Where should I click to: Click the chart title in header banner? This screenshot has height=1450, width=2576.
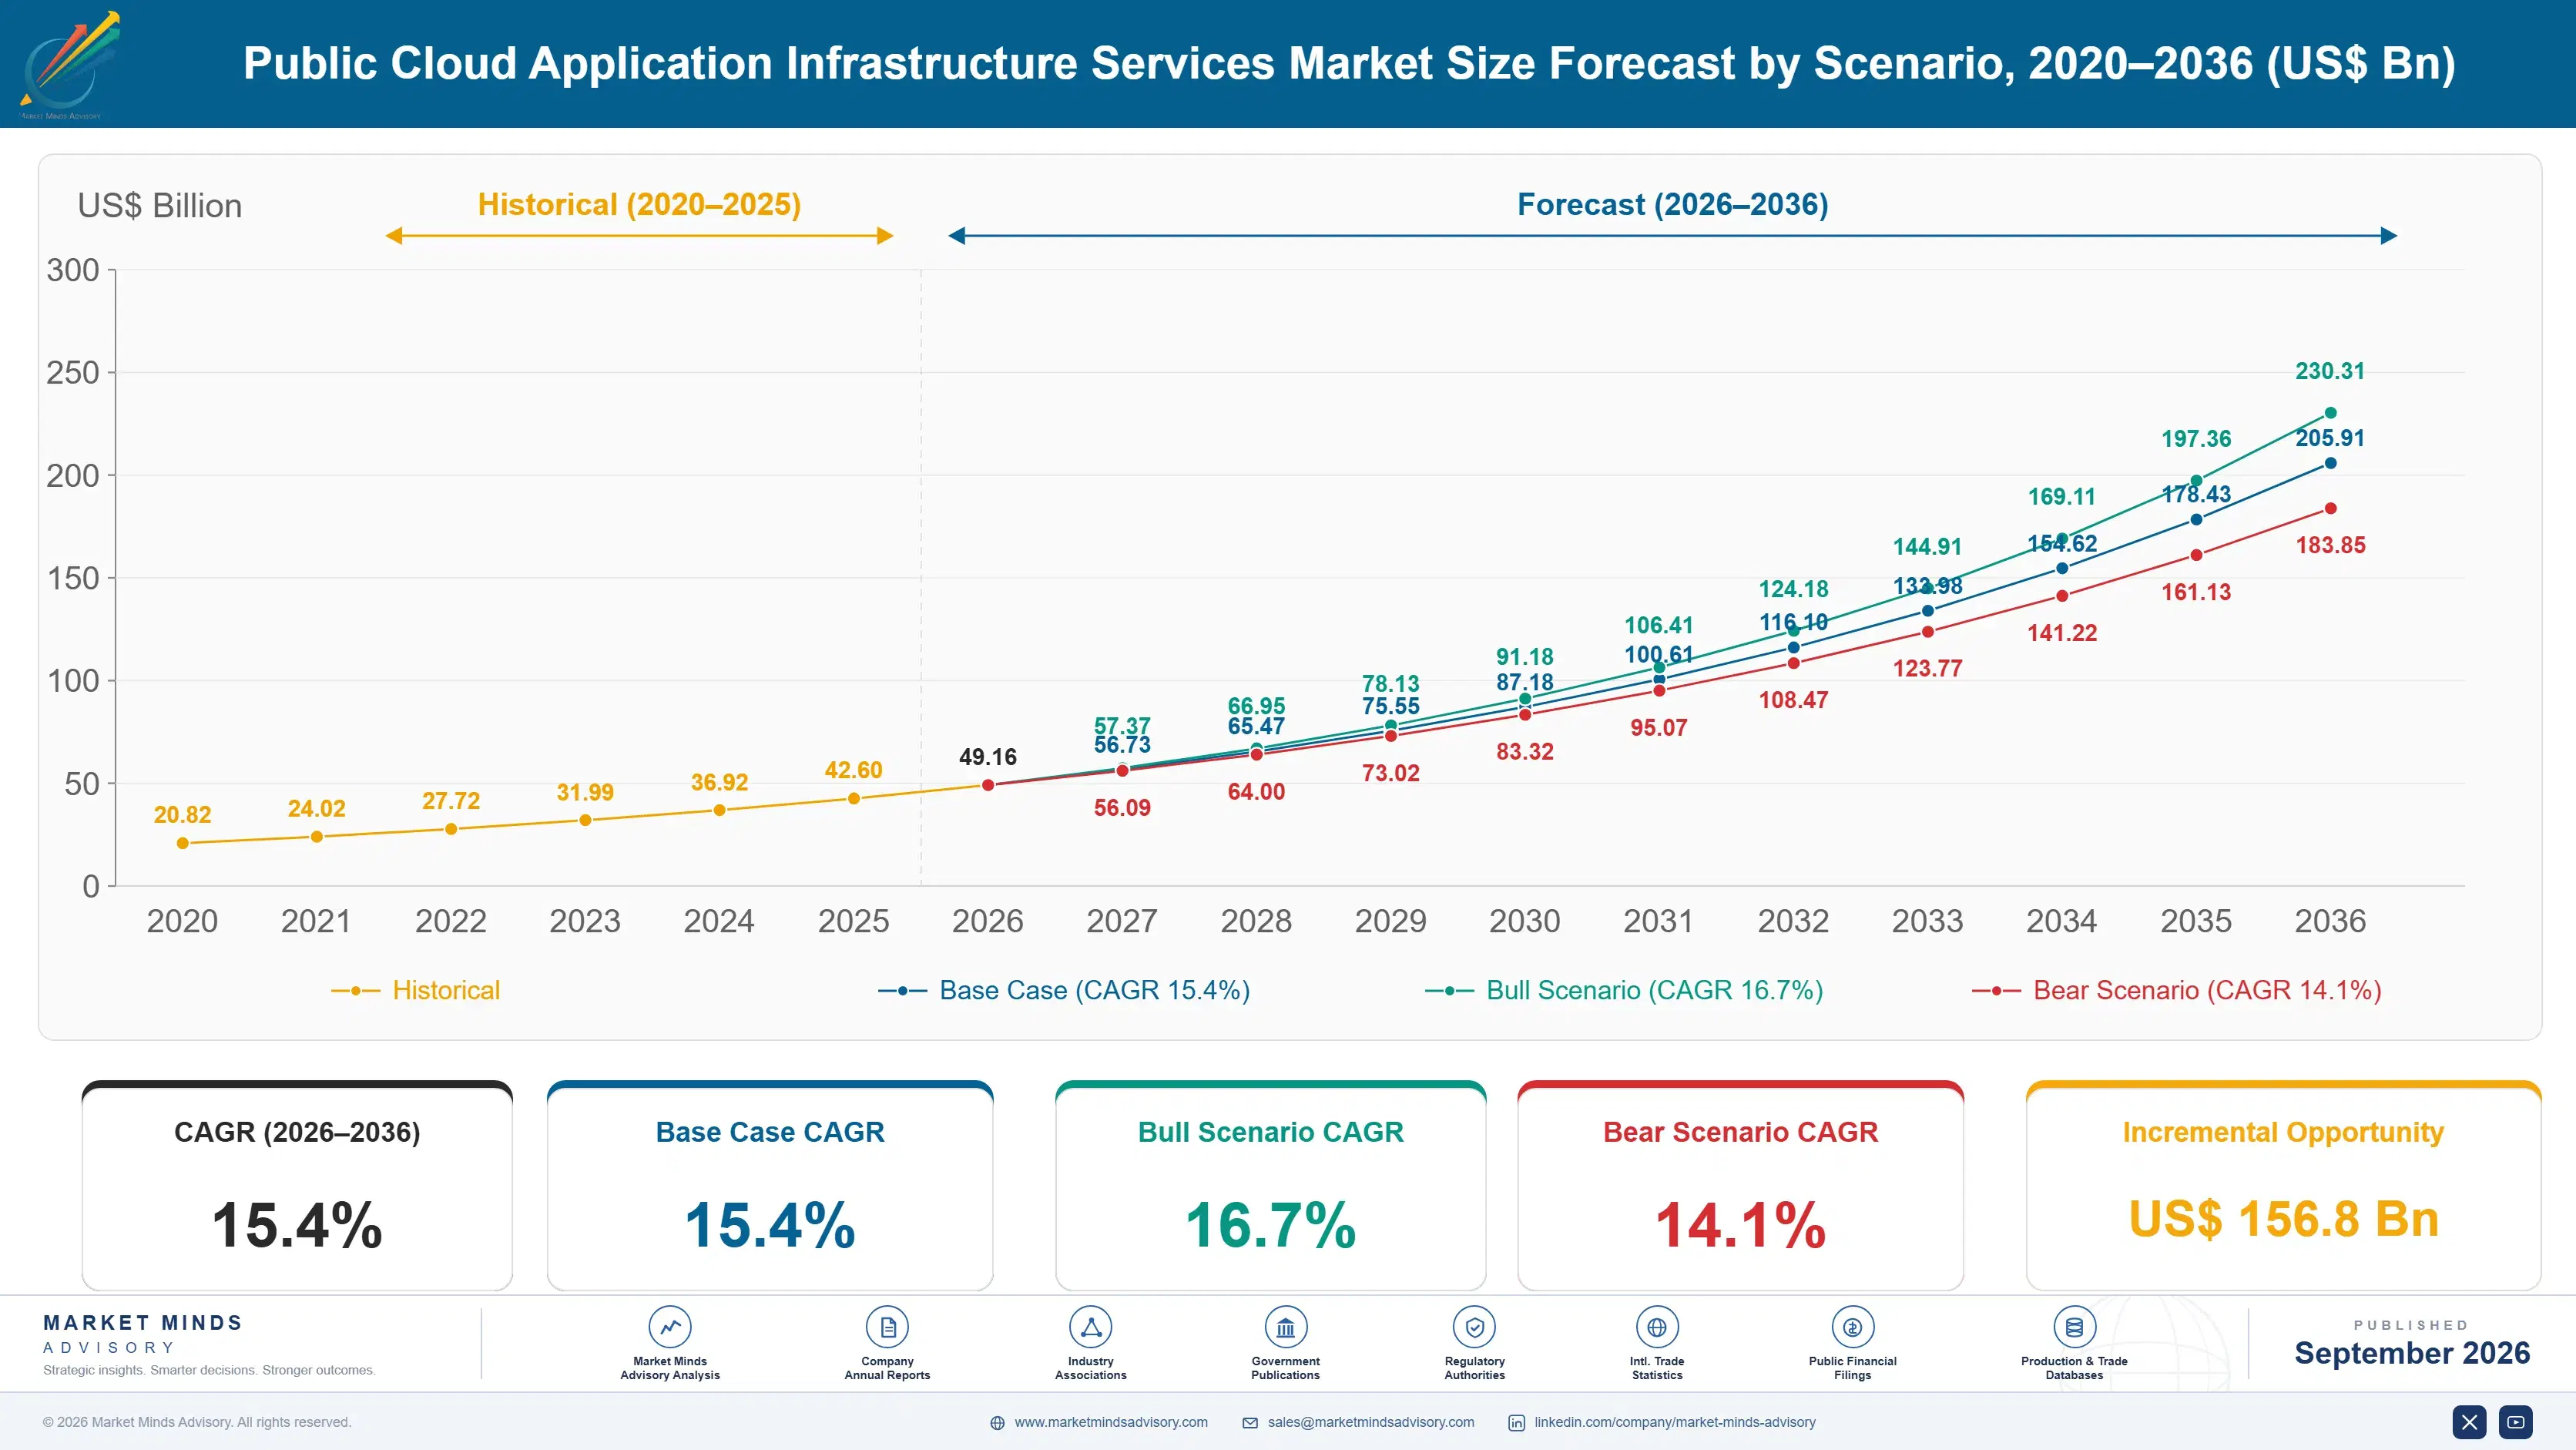tap(1349, 63)
